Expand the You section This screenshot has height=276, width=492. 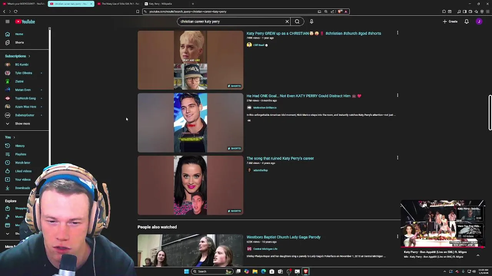[10, 137]
